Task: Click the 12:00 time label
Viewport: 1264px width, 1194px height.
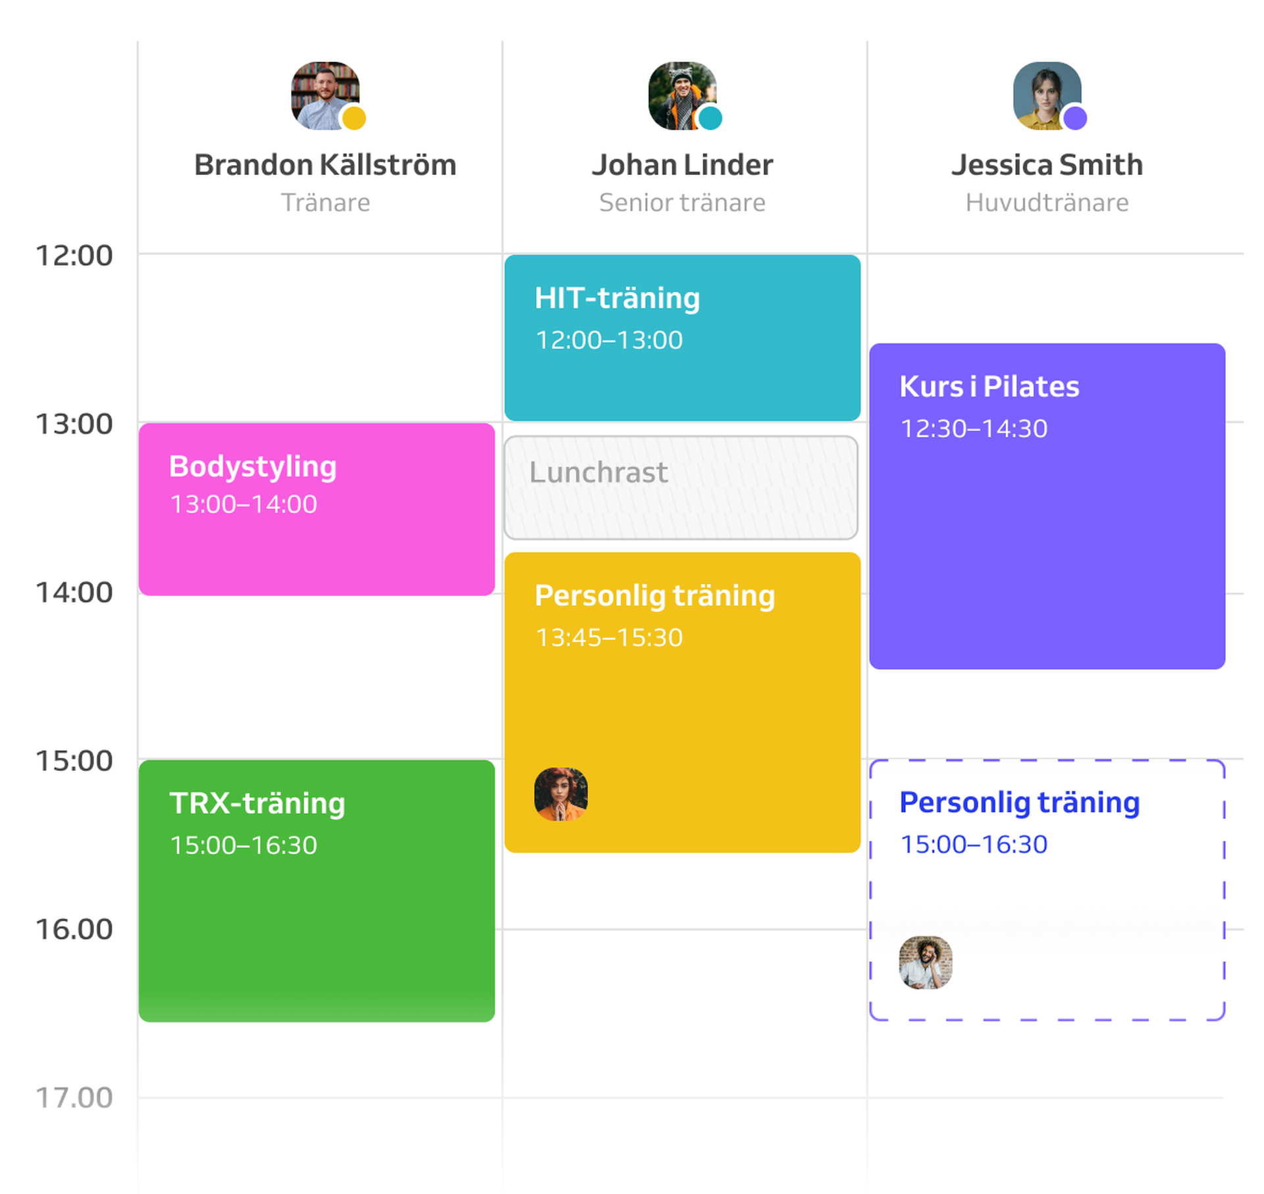Action: pyautogui.click(x=74, y=256)
